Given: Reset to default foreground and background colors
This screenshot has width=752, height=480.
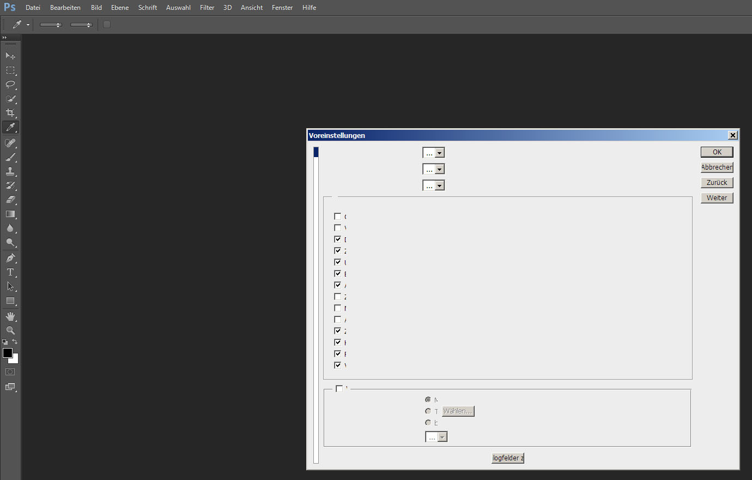Looking at the screenshot, I should pyautogui.click(x=5, y=342).
